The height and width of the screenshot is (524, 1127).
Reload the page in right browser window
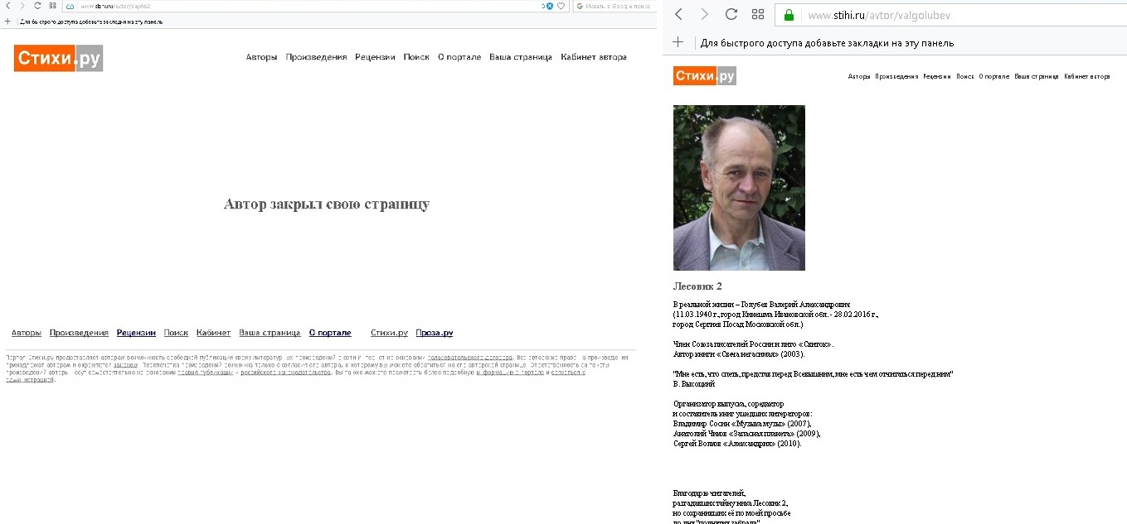tap(731, 14)
